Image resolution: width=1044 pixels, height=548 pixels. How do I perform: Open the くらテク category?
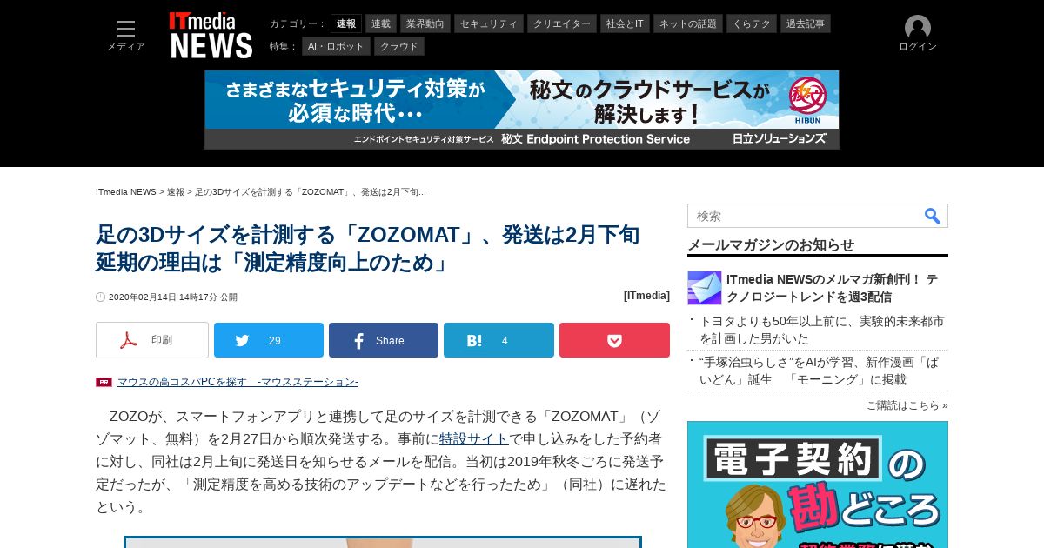[x=752, y=23]
